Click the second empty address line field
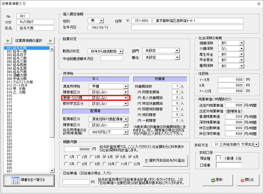This screenshot has width=264, height=194. 187,28
